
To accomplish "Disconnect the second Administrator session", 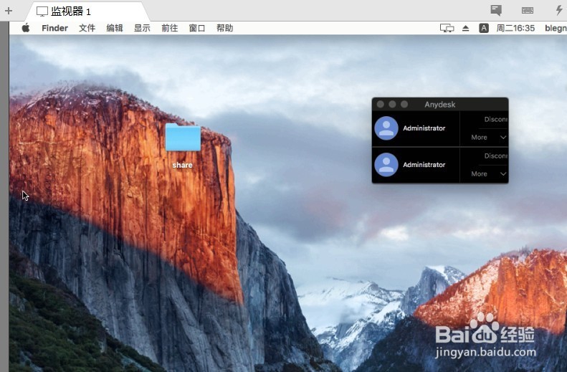I will [495, 156].
